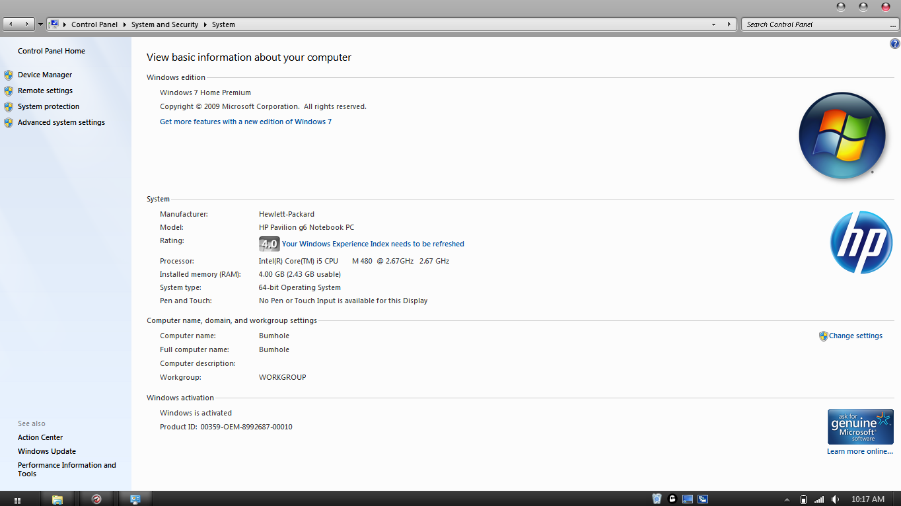Image resolution: width=901 pixels, height=506 pixels.
Task: Open Advanced system settings
Action: (x=61, y=122)
